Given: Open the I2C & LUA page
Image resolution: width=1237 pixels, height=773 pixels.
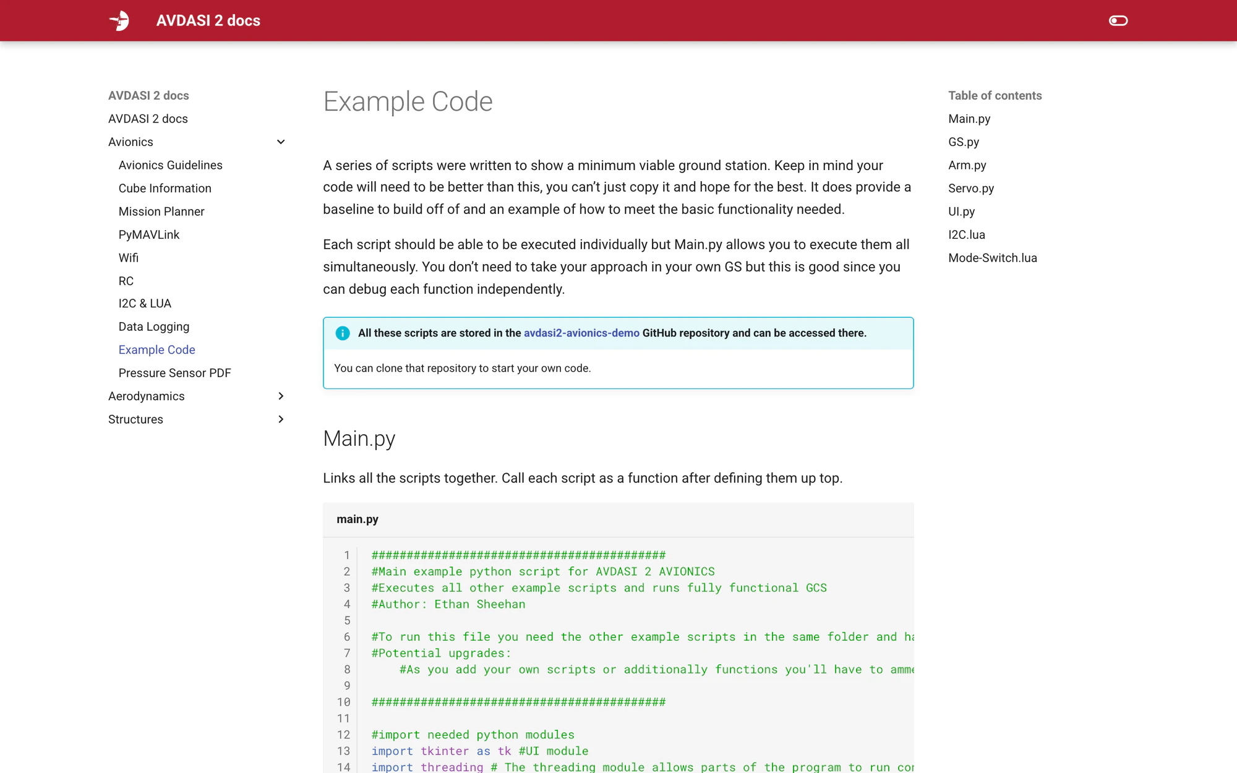Looking at the screenshot, I should 145,304.
